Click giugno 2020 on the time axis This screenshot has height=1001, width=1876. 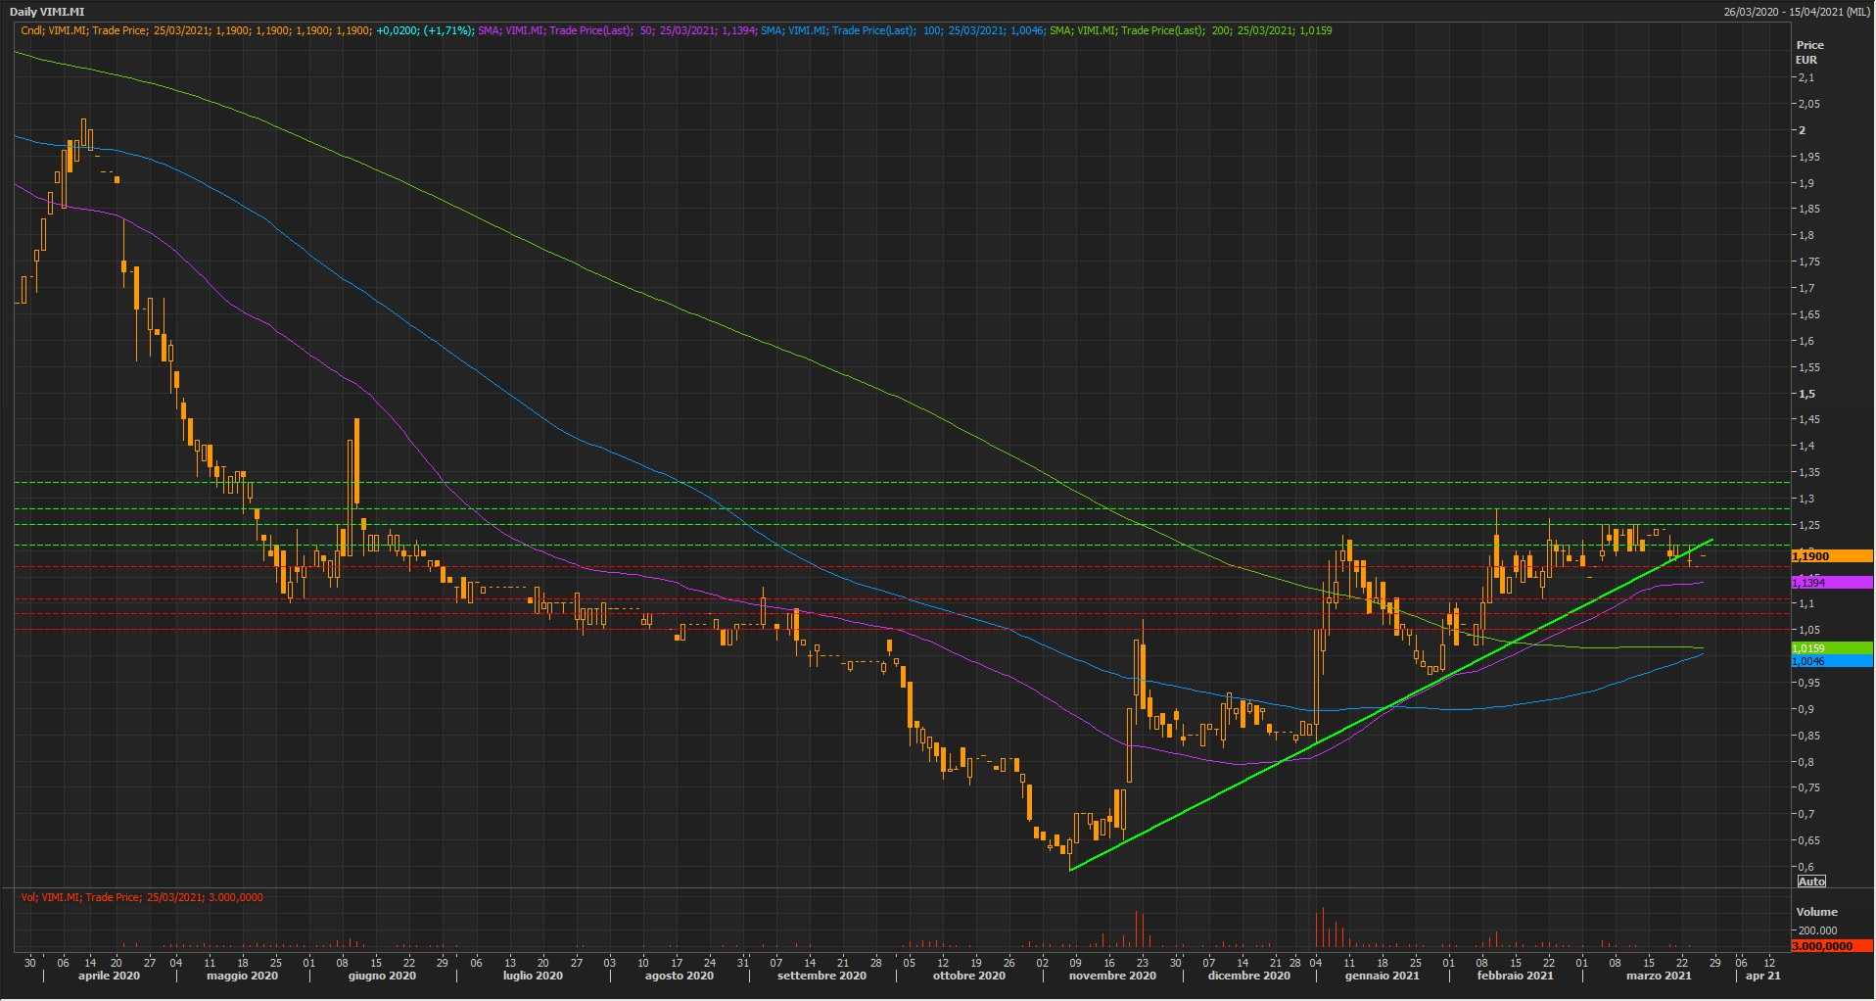[382, 976]
